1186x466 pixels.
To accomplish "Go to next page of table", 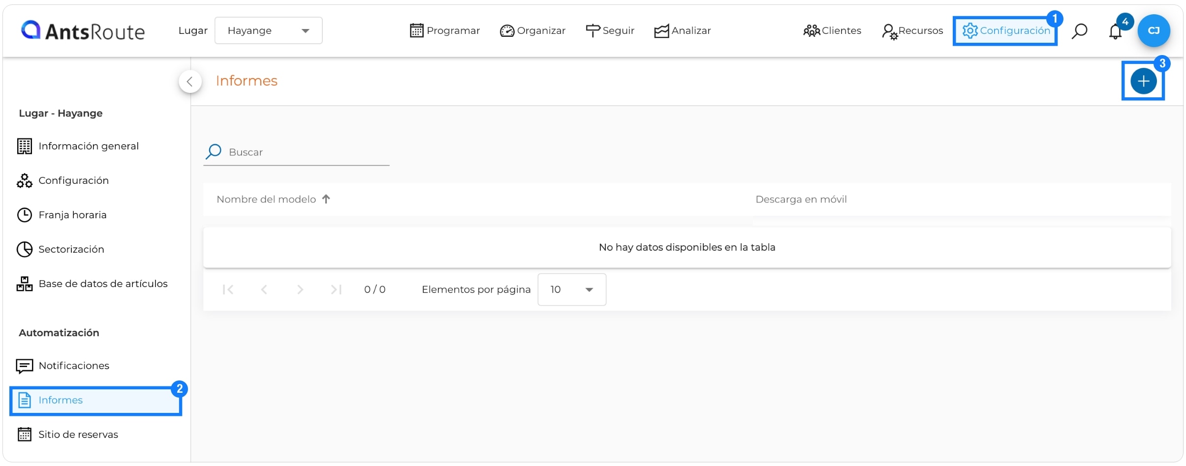I will 300,290.
